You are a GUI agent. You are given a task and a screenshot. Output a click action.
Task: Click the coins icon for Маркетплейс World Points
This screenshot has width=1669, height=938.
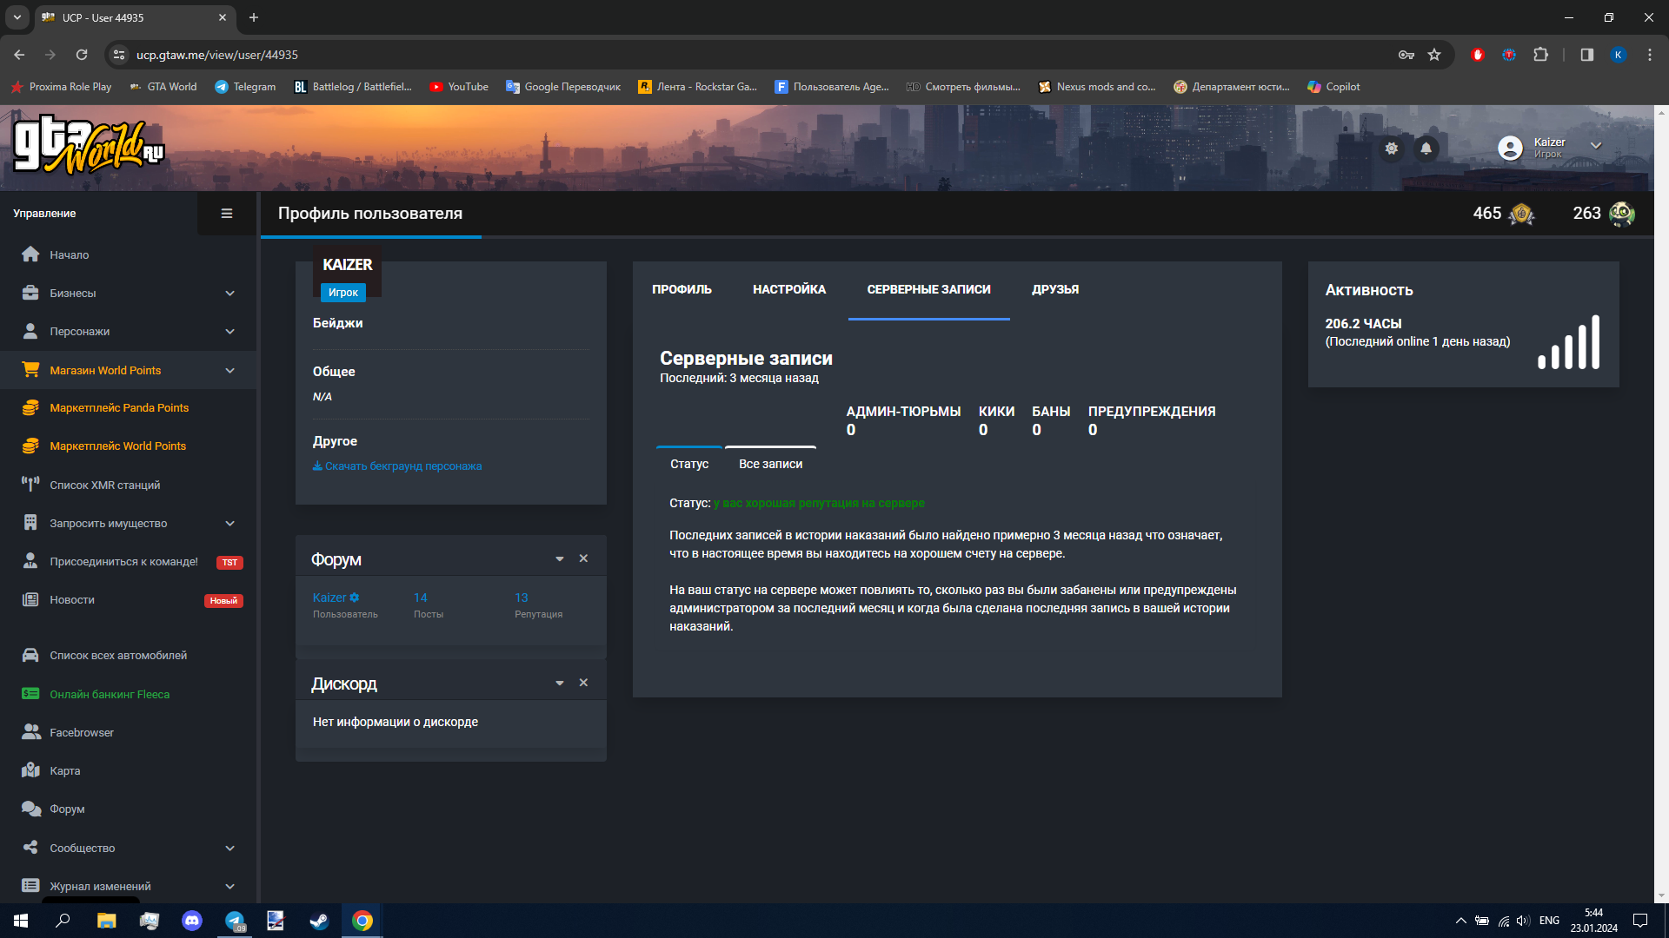click(30, 446)
